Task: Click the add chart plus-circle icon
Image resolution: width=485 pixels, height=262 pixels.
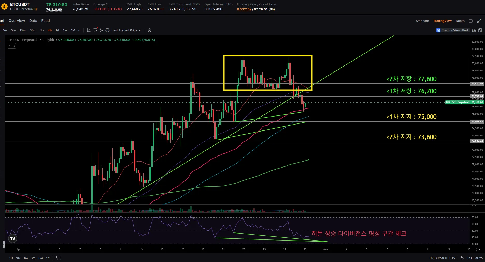Action: [149, 30]
